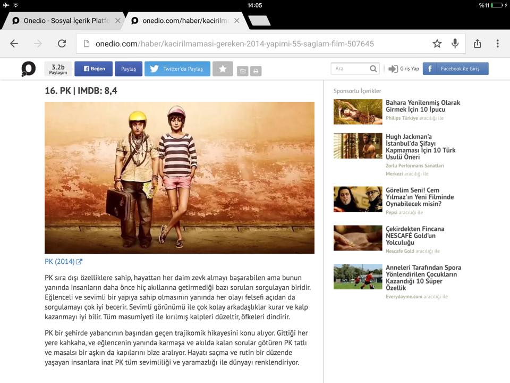Image resolution: width=510 pixels, height=383 pixels.
Task: Open the Görelim Seni! Cem Yılmaz article
Action: coord(420,197)
